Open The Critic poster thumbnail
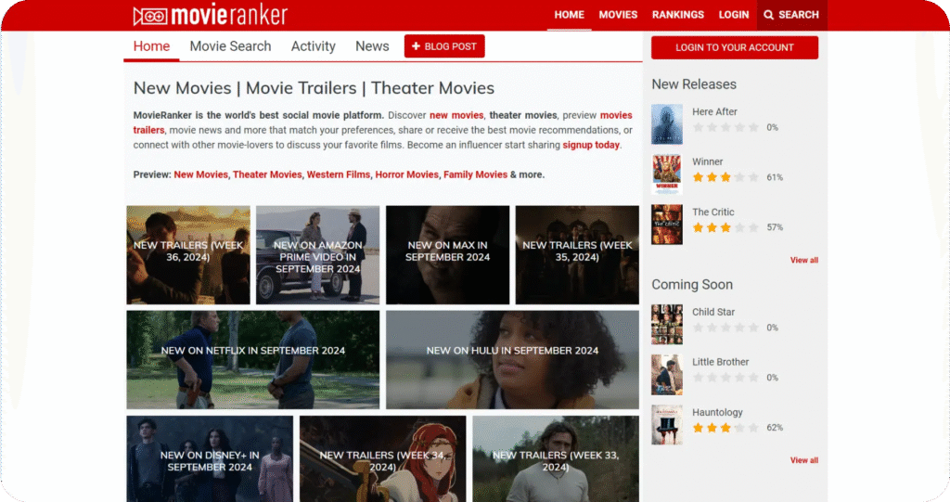950x502 pixels. (x=666, y=225)
